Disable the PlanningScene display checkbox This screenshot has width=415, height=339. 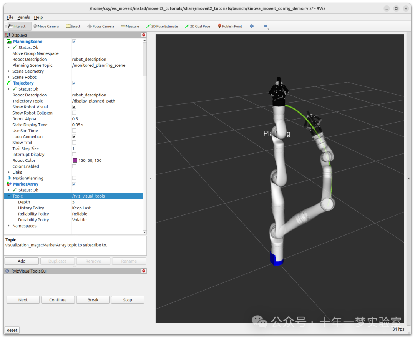pos(74,42)
